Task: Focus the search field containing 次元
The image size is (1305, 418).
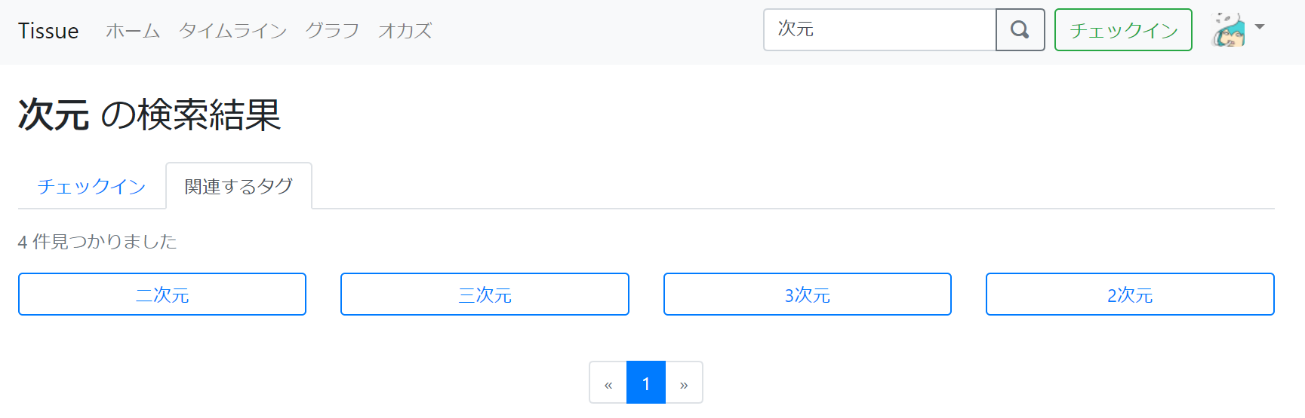Action: point(879,30)
